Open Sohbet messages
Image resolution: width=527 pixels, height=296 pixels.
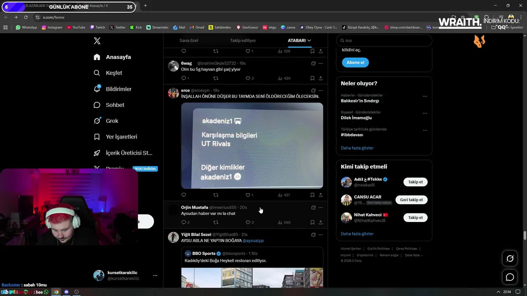point(109,105)
